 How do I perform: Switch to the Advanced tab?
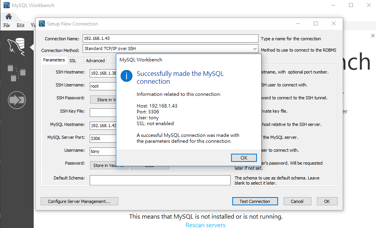point(95,61)
